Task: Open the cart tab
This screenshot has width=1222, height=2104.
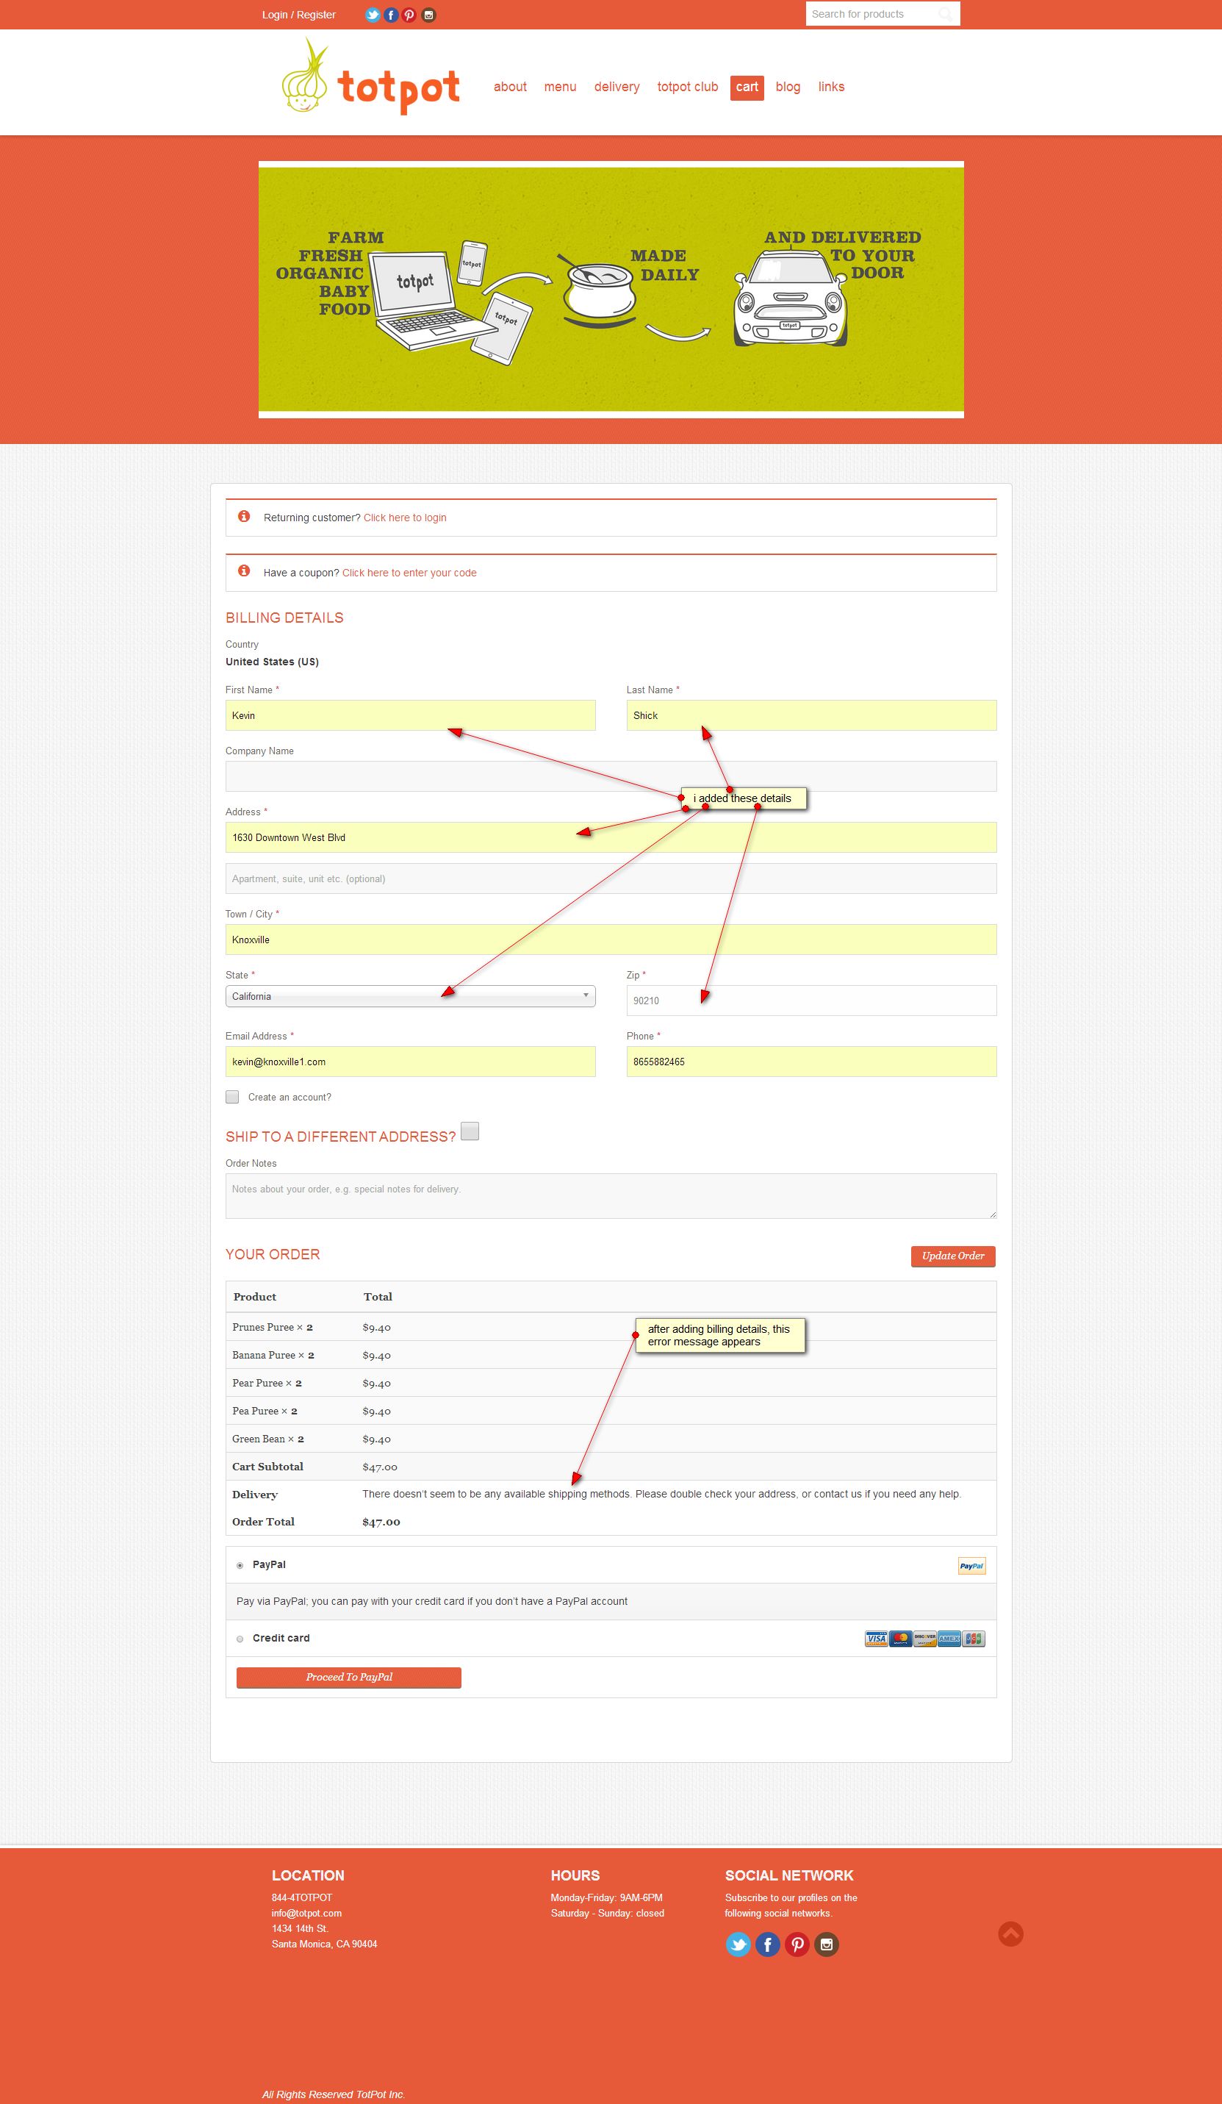Action: coord(747,87)
